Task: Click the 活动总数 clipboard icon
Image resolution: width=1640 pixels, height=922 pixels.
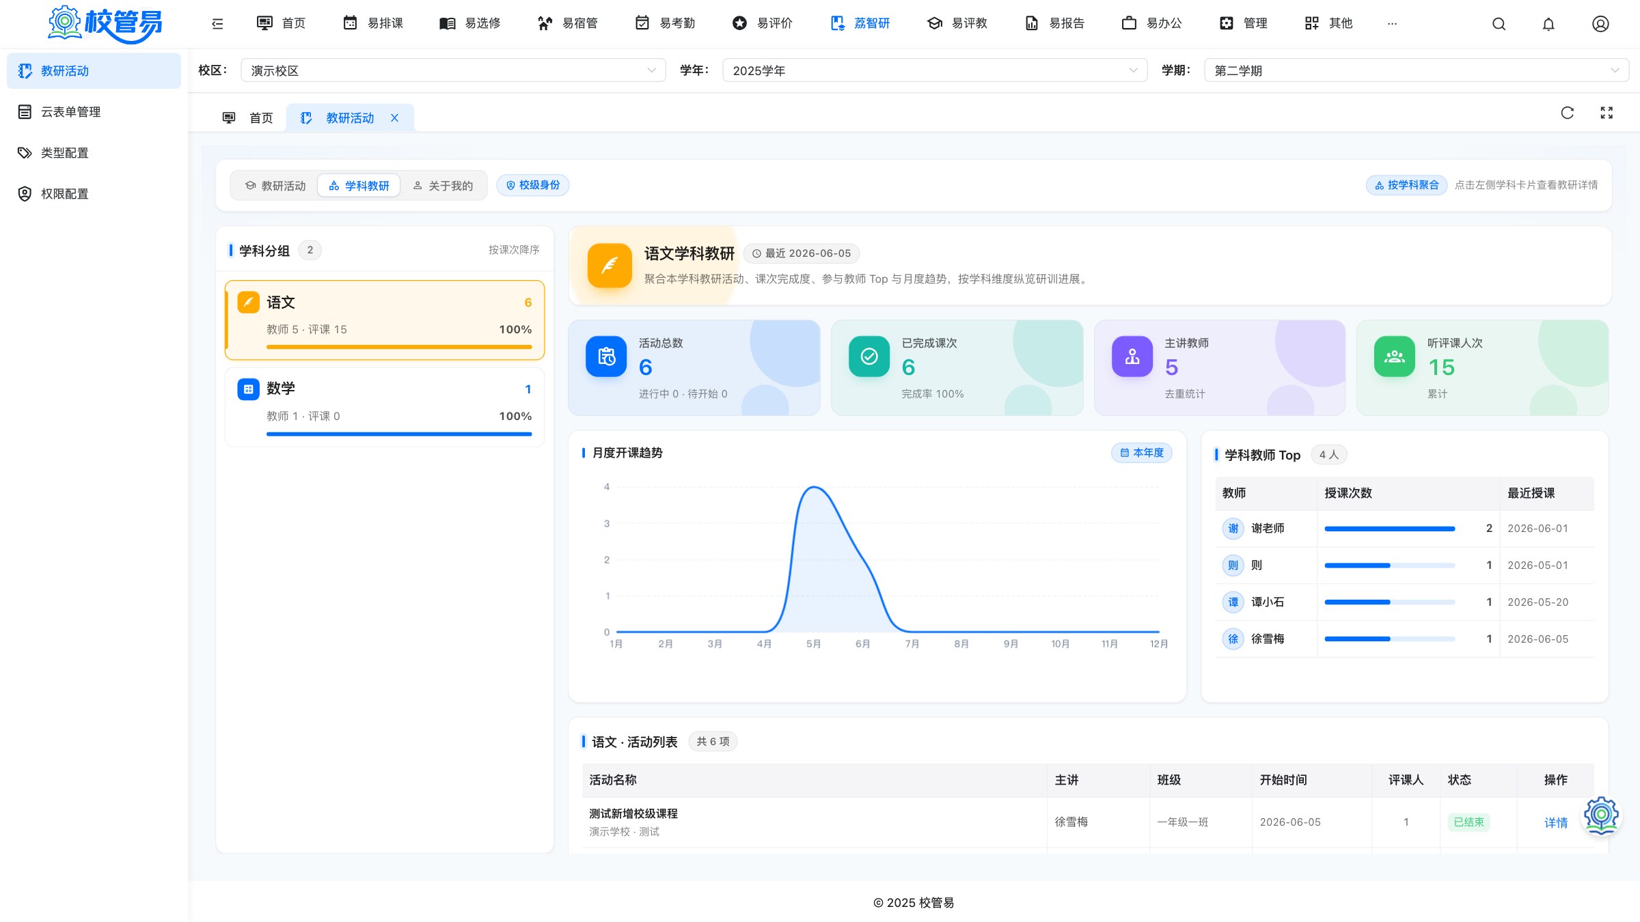Action: (x=606, y=356)
